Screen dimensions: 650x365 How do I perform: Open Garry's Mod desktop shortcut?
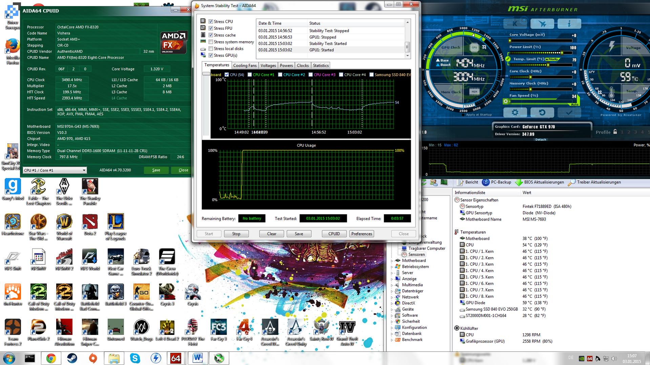point(13,189)
